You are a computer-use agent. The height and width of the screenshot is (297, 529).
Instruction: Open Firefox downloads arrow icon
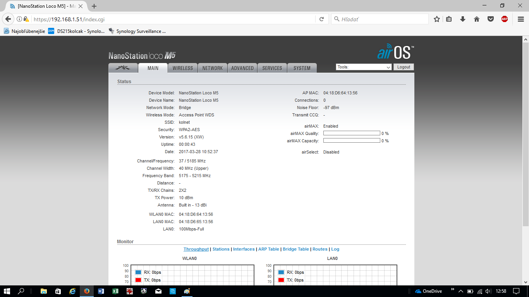pos(463,19)
